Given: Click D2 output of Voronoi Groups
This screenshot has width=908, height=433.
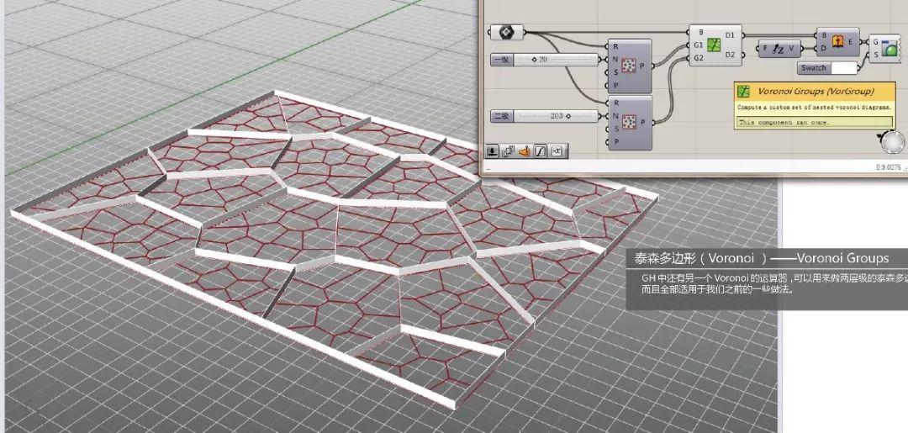Looking at the screenshot, I should [730, 55].
